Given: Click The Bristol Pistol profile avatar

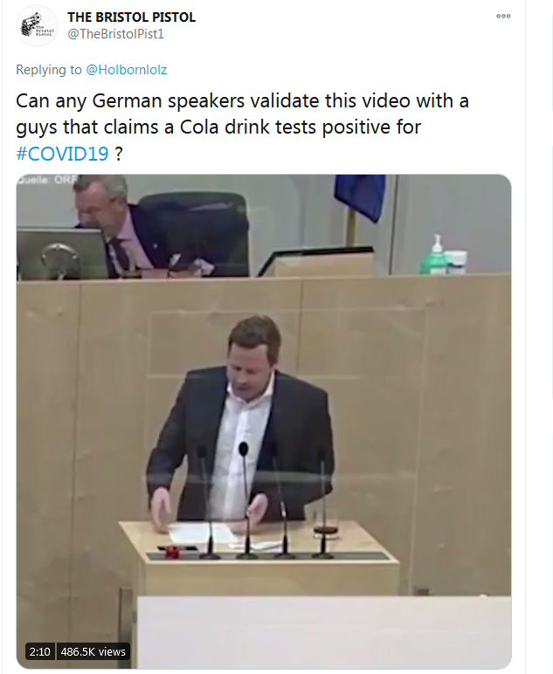Looking at the screenshot, I should point(37,26).
